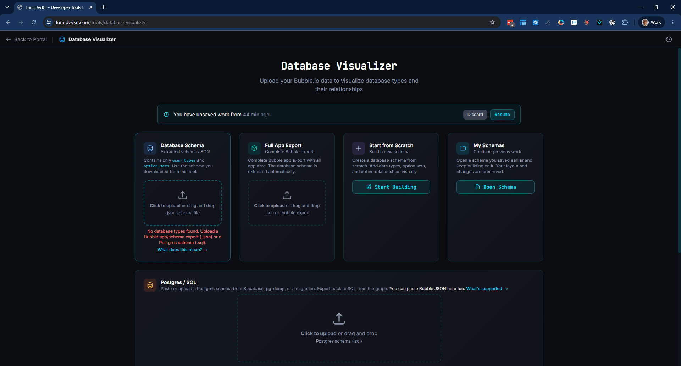Screen dimensions: 681x366
Task: Click Back to Portal link
Action: click(x=27, y=39)
